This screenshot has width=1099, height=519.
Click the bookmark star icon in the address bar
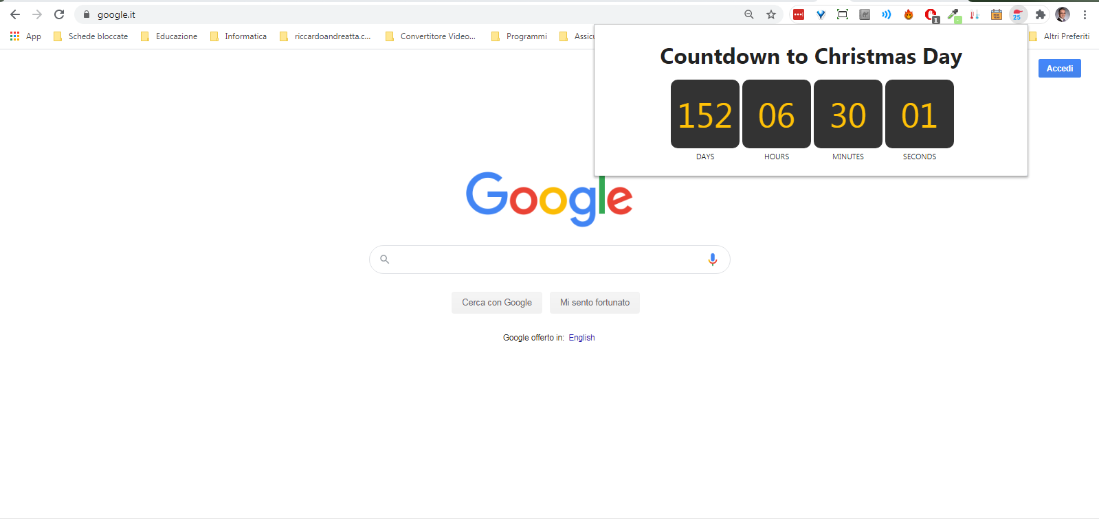771,14
